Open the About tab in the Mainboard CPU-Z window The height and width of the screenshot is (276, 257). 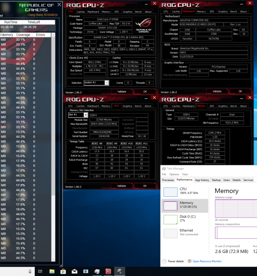[243, 11]
